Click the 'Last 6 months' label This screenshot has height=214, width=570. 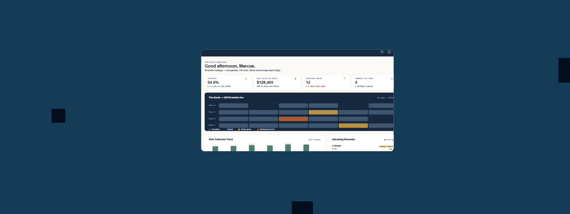pyautogui.click(x=315, y=139)
